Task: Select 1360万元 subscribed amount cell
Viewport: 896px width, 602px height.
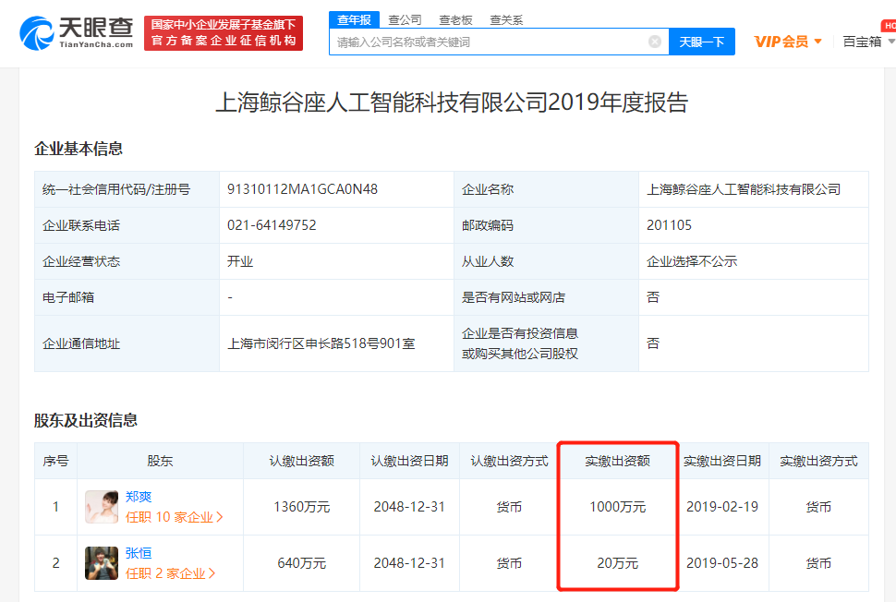Action: tap(302, 507)
